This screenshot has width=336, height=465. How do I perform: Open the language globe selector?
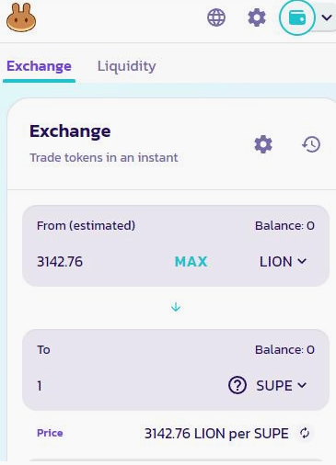click(216, 17)
